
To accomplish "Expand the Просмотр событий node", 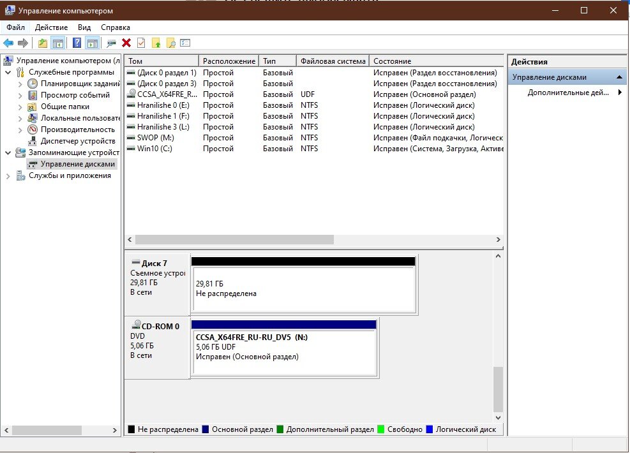I will pyautogui.click(x=20, y=96).
